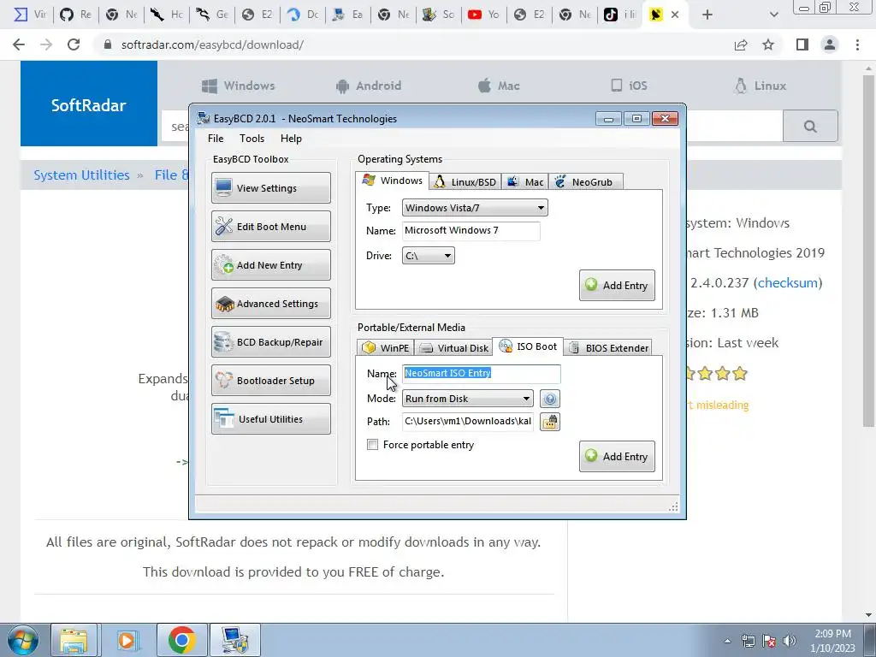Click Add Entry under Portable/External Media
The height and width of the screenshot is (657, 876).
617,457
